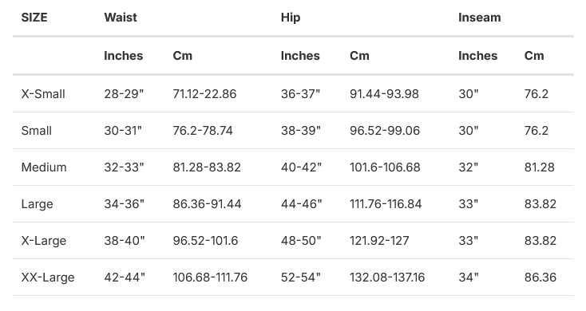Click hip value 40-42" in Medium row
The image size is (586, 311).
point(301,167)
